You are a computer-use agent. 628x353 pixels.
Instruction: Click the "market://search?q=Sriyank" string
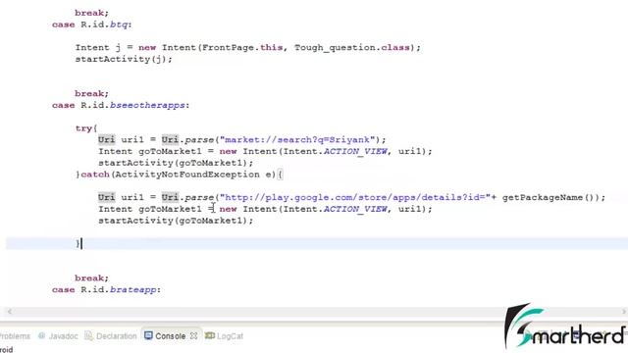pos(297,139)
